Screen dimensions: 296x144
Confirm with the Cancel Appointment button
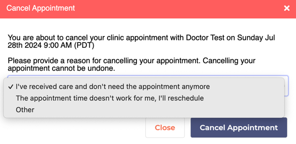[x=238, y=128]
